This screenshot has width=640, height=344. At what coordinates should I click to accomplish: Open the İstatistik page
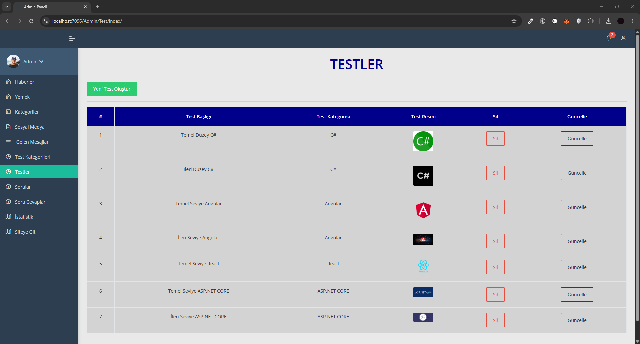tap(39, 217)
